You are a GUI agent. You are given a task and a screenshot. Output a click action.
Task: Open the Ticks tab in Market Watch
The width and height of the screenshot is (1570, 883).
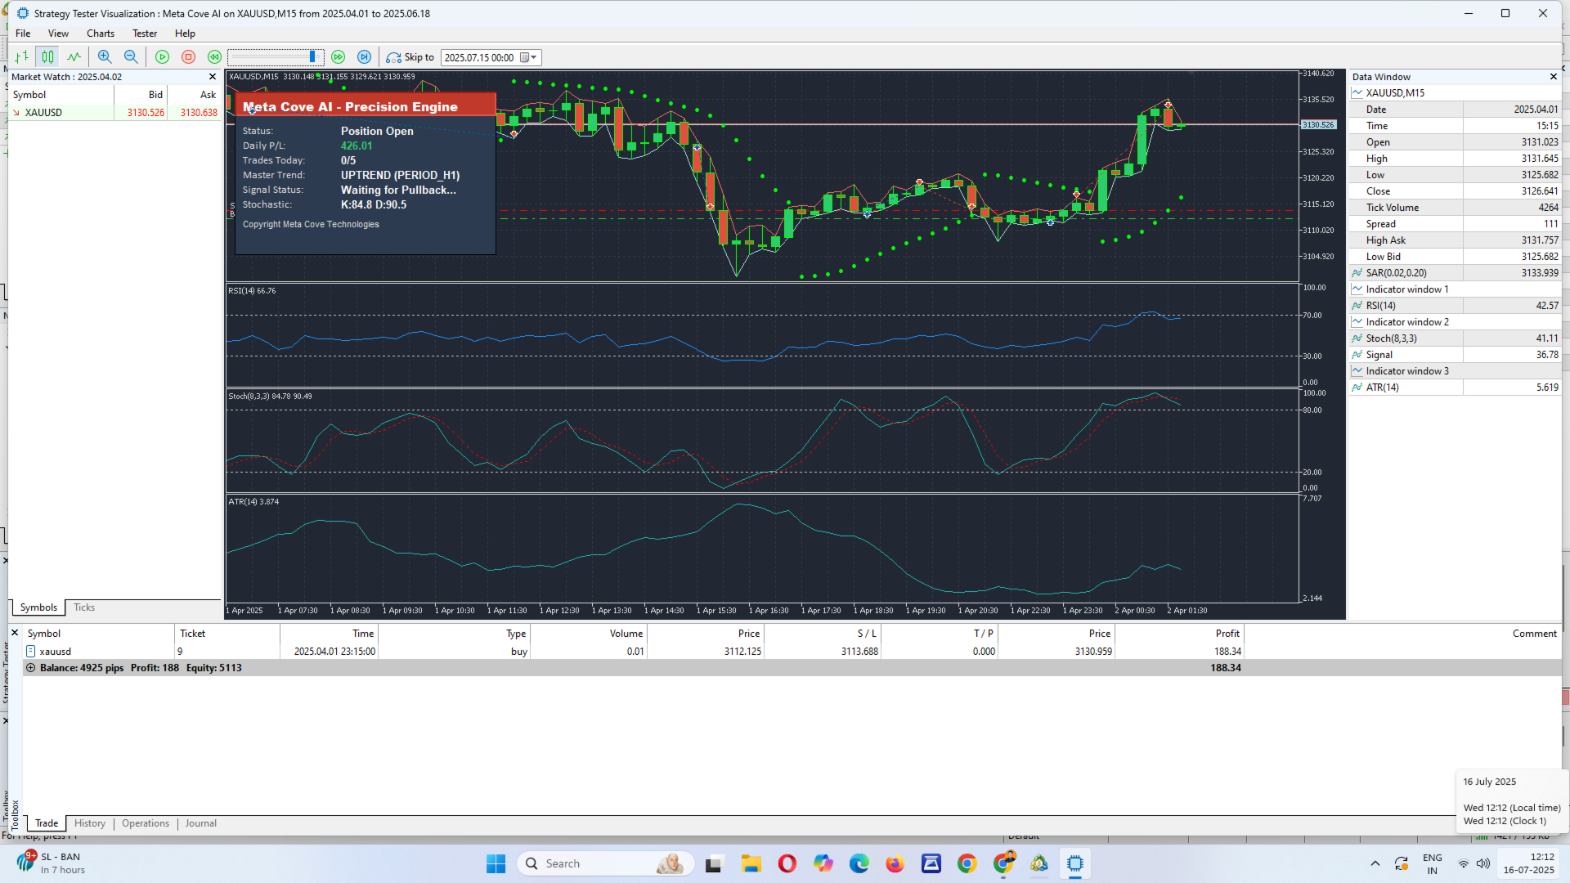84,607
